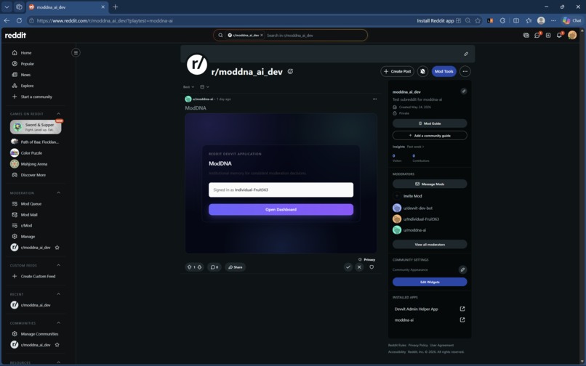Open the browser tab list dropdown

click(x=7, y=7)
